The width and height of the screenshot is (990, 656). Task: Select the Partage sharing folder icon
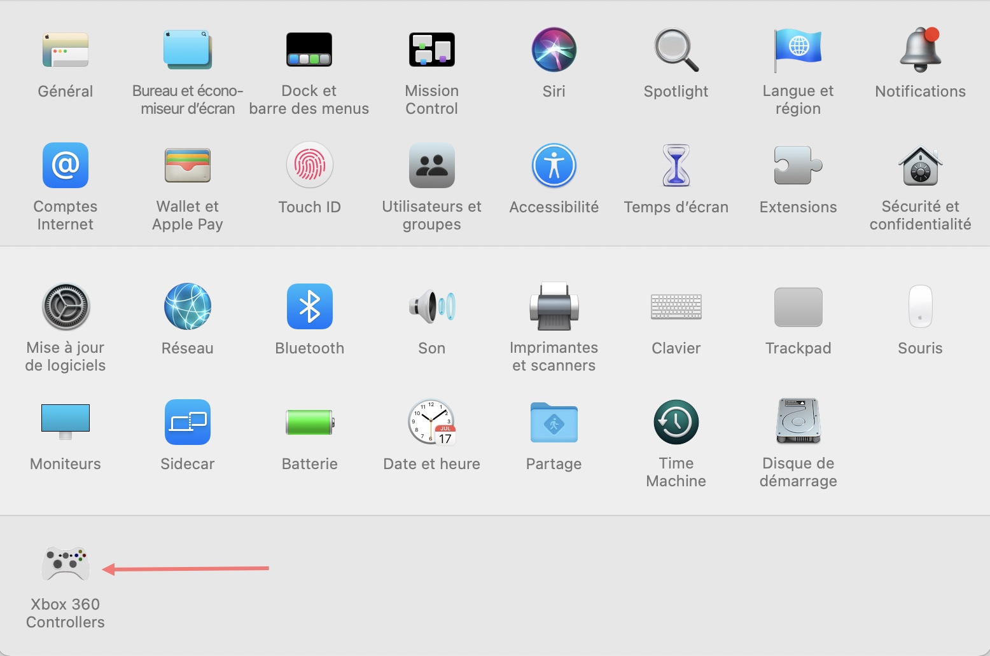(x=554, y=422)
